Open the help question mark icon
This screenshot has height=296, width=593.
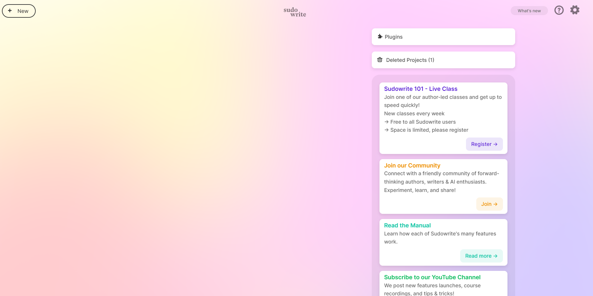point(559,10)
